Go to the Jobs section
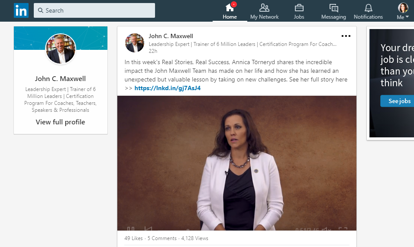414x247 pixels. 299,11
